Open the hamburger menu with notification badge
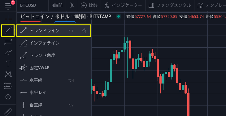Viewport: 226px width, 116px height. 8,5
